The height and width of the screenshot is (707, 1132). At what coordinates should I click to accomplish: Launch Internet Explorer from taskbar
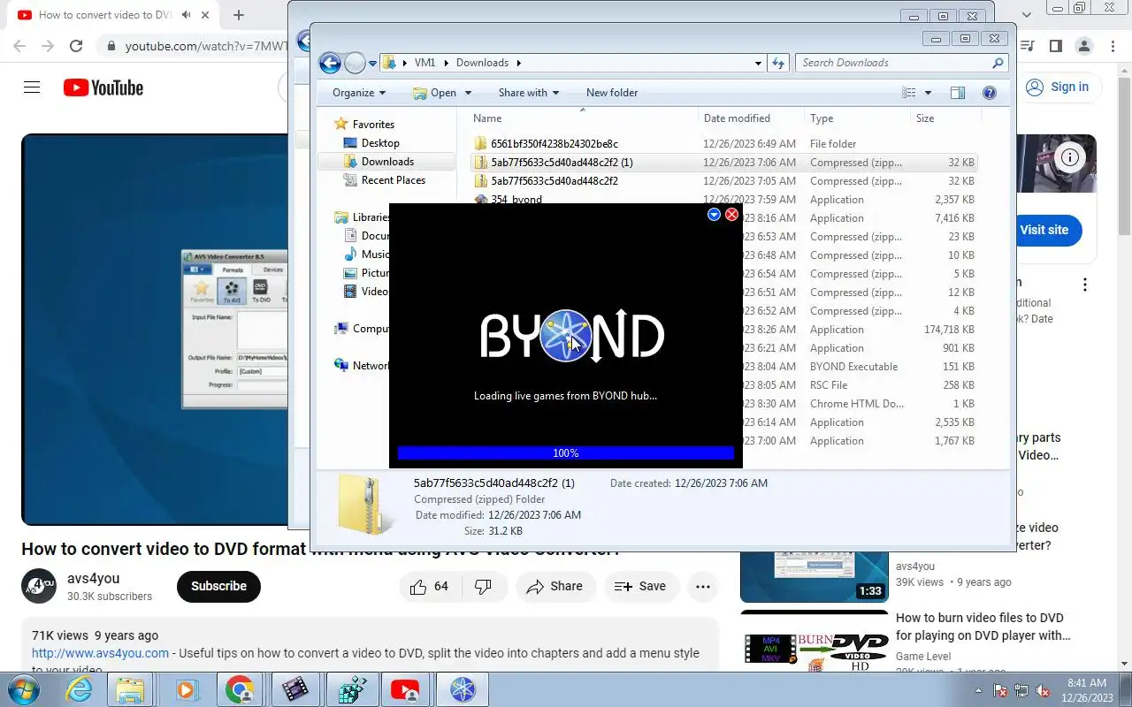(80, 689)
